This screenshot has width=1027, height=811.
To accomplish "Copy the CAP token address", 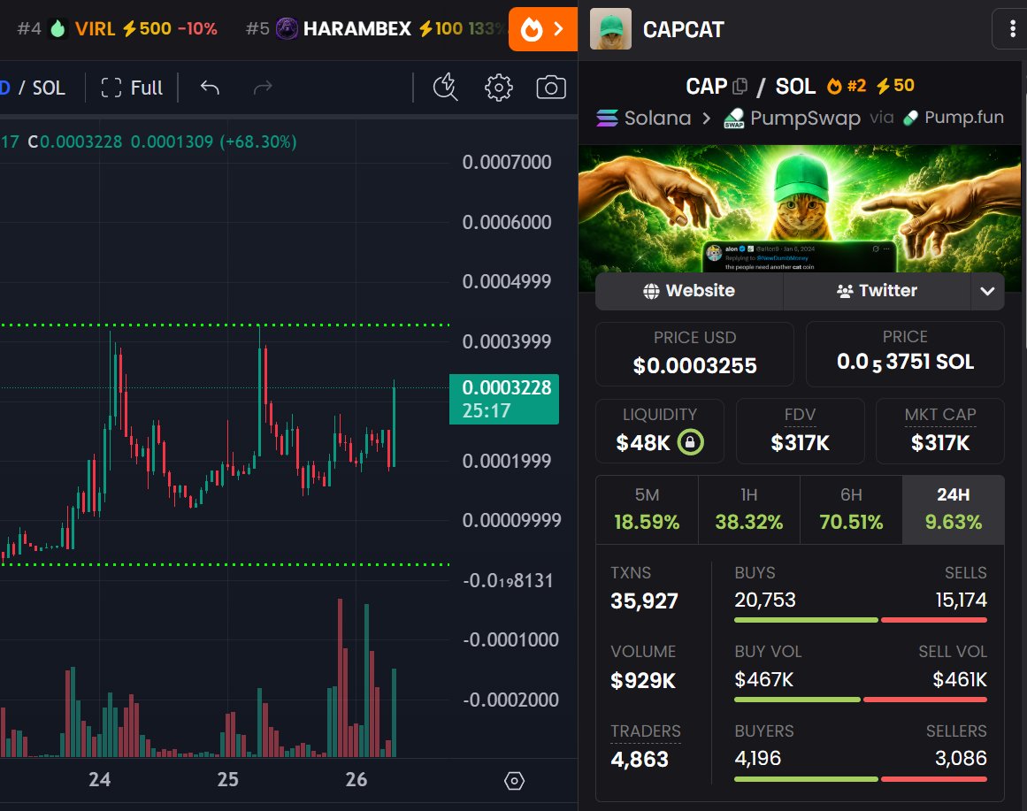I will (740, 86).
